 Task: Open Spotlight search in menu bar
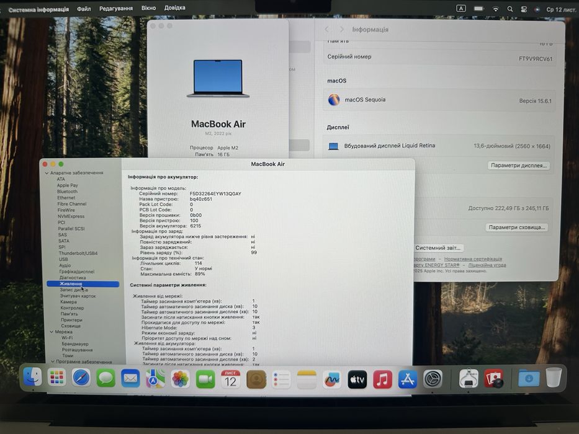(510, 9)
